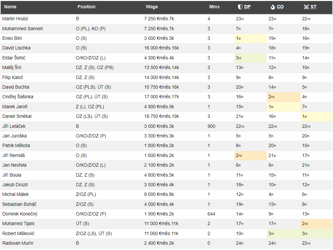The image size is (333, 250).
Task: Select Daniel Smékal row name
Action: [17, 117]
